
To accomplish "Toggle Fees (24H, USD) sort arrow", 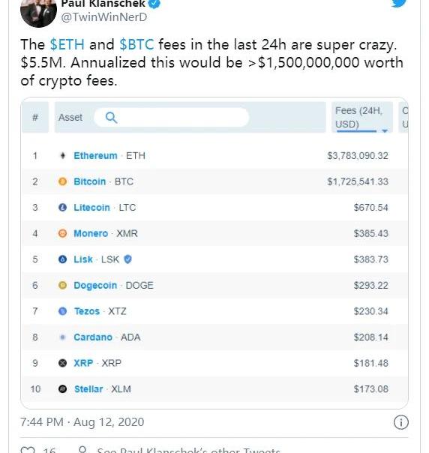I will (x=384, y=130).
